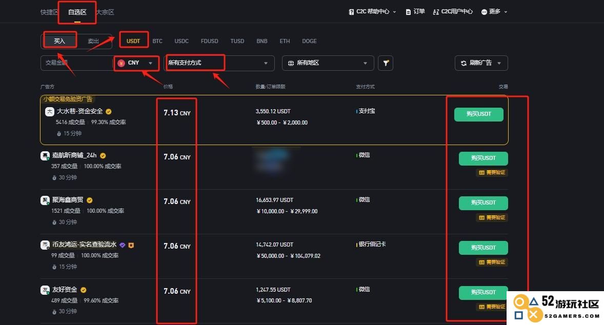Screen dimensions: 604x325
Task: Click the 更多 ellipsis icon
Action: pos(484,12)
